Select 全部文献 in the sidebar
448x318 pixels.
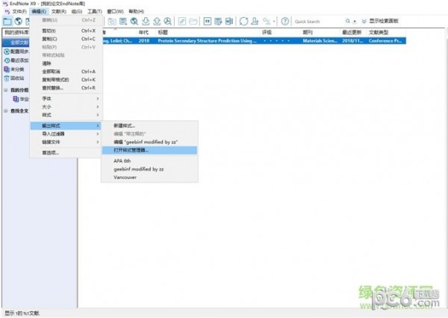[16, 43]
